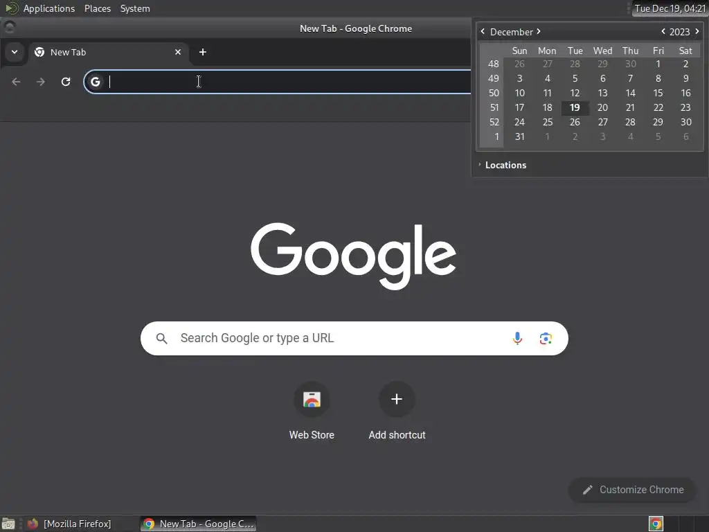Click New Tab - Google Chrome taskbar entry
This screenshot has width=709, height=532.
[198, 524]
